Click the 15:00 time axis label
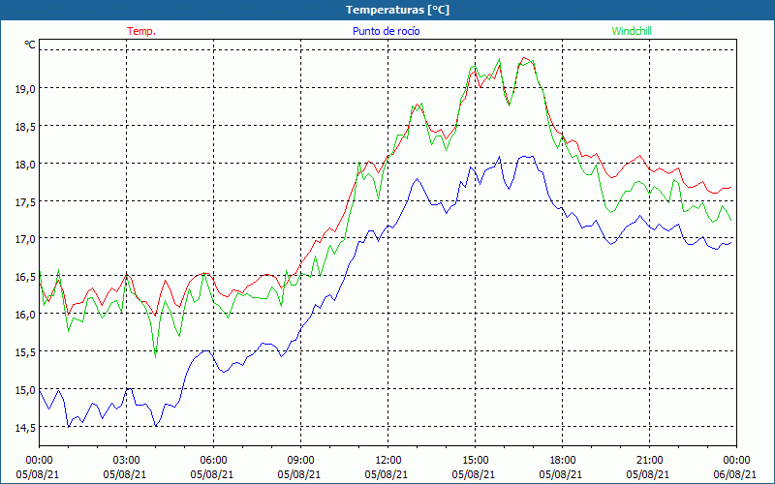The width and height of the screenshot is (775, 484). coord(475,461)
